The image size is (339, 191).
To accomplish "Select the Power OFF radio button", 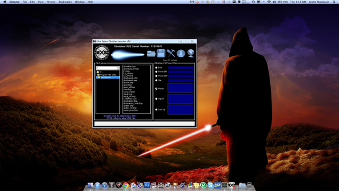I will click(x=156, y=76).
